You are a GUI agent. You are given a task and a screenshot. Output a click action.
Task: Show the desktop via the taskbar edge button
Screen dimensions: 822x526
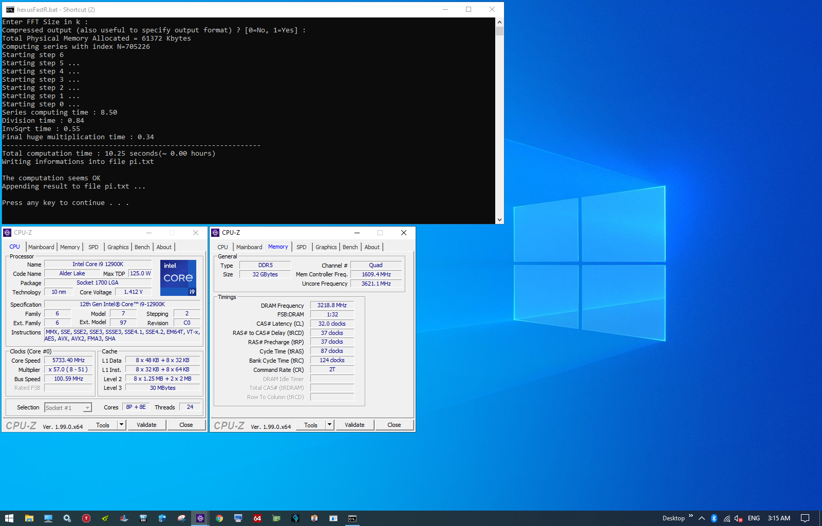[820, 518]
